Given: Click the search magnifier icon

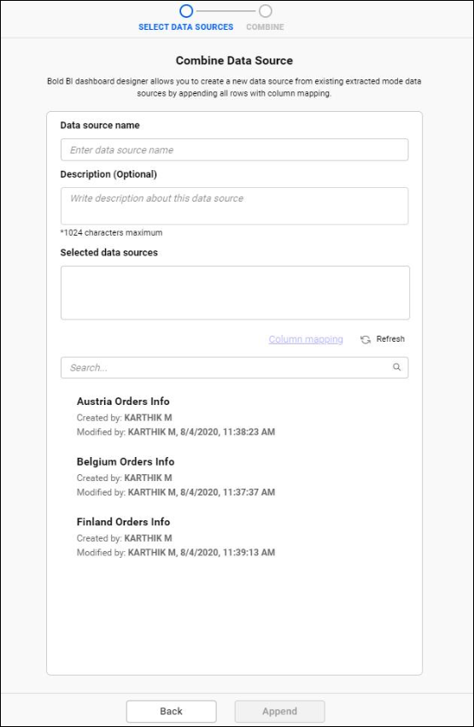Looking at the screenshot, I should click(x=396, y=367).
